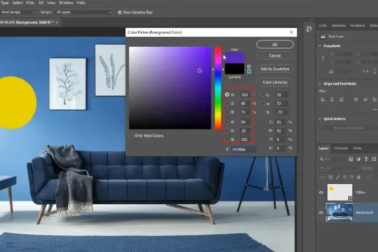The height and width of the screenshot is (252, 378).
Task: Click the Pixel Layer icon in Properties
Action: click(x=323, y=36)
